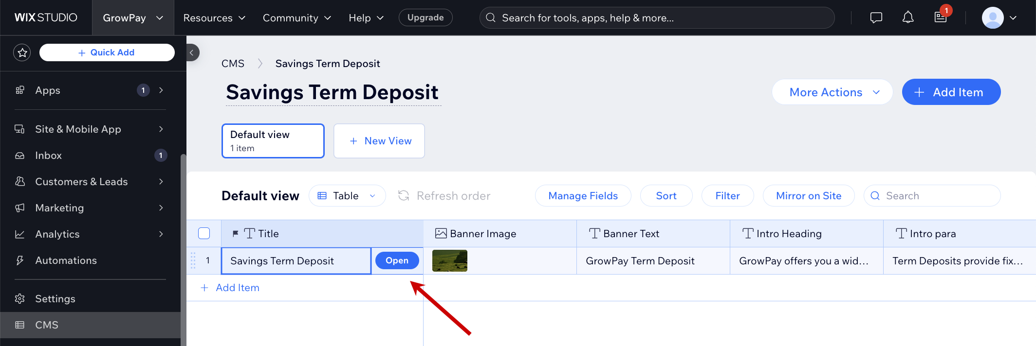Expand the GrowPay site dropdown

click(x=132, y=18)
